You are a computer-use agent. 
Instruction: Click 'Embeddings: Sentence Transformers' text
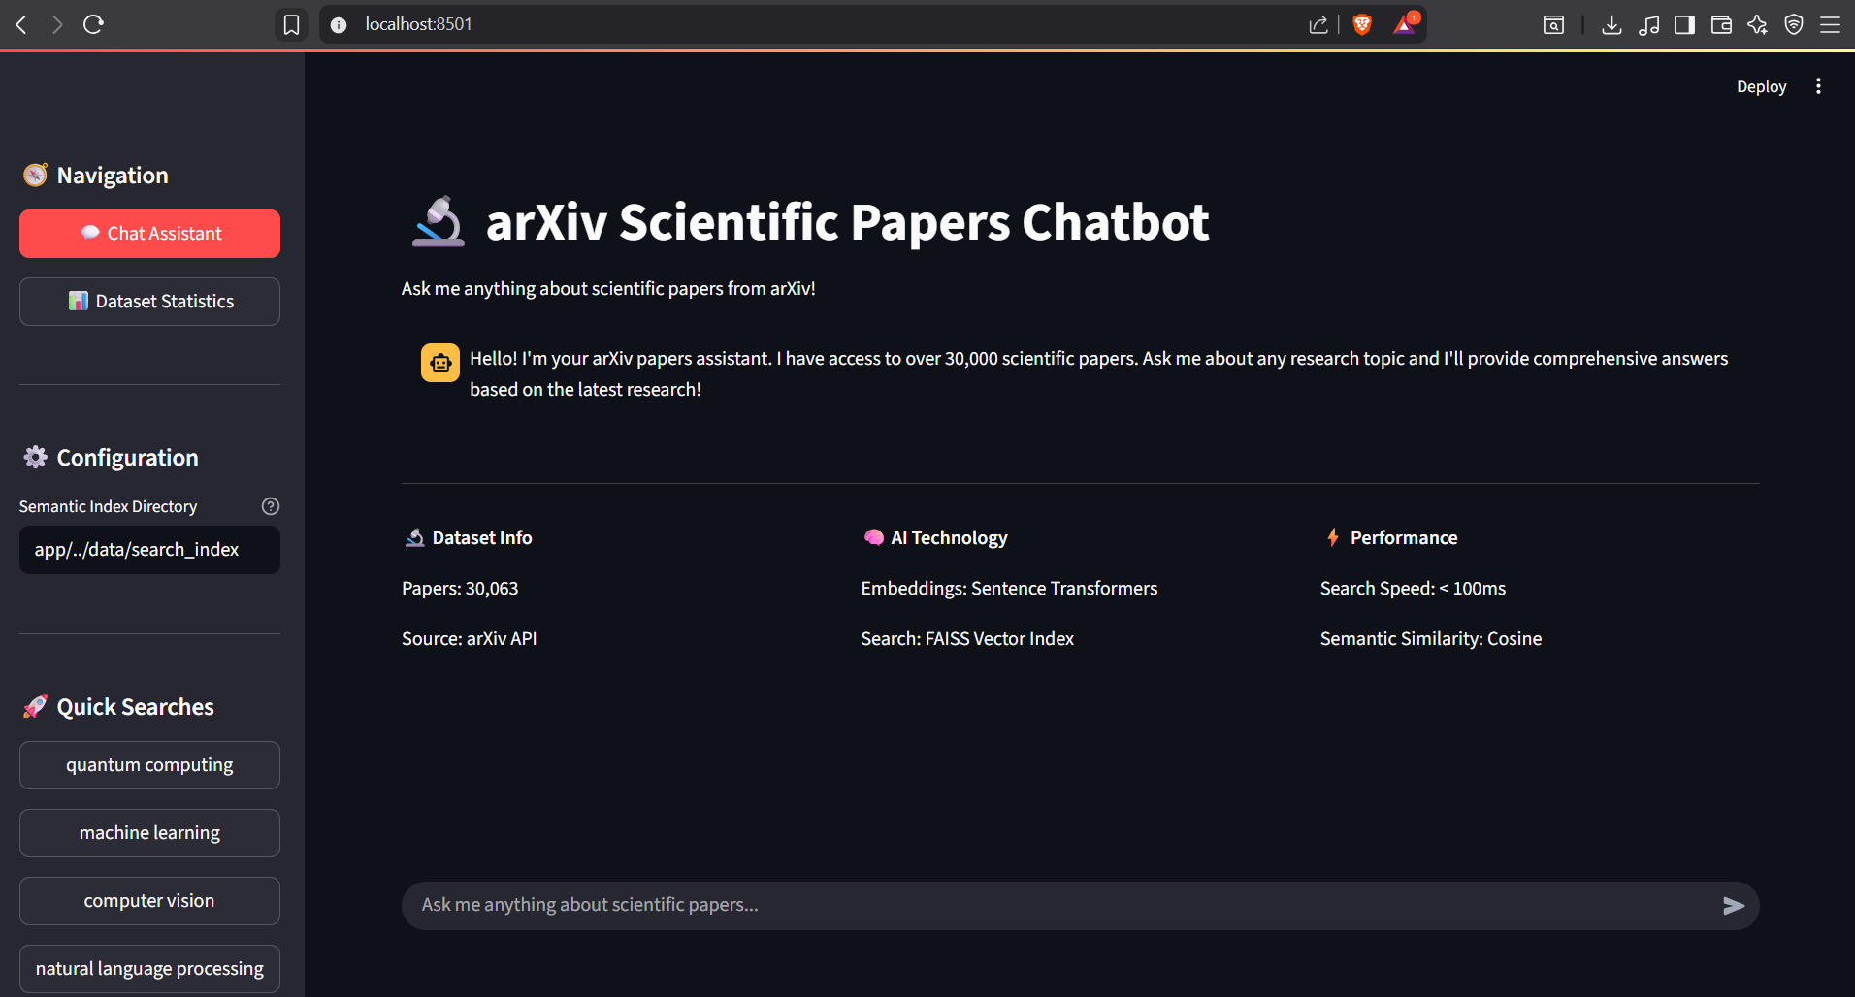click(x=1009, y=589)
